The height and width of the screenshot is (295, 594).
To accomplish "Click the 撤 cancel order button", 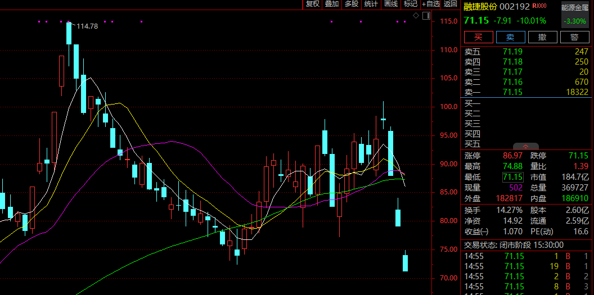I will [x=542, y=37].
